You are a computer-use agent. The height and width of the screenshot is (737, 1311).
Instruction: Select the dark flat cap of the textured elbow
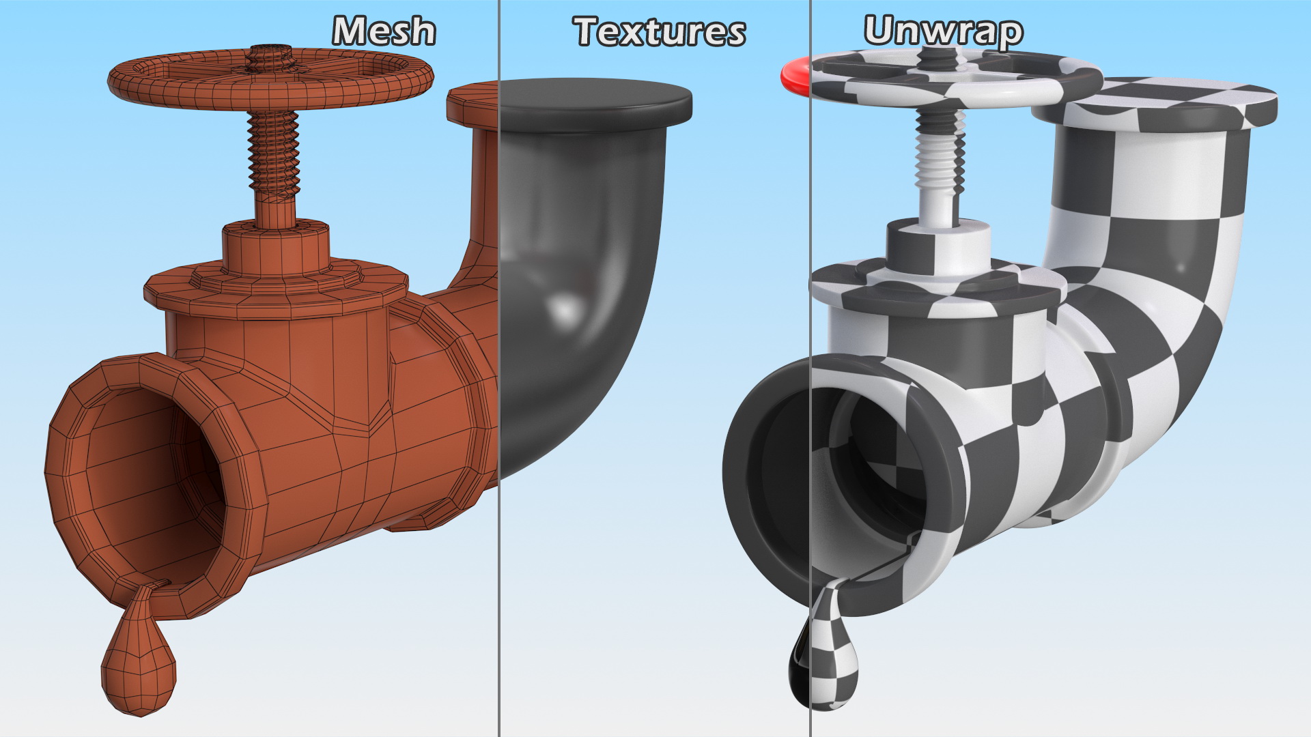595,102
